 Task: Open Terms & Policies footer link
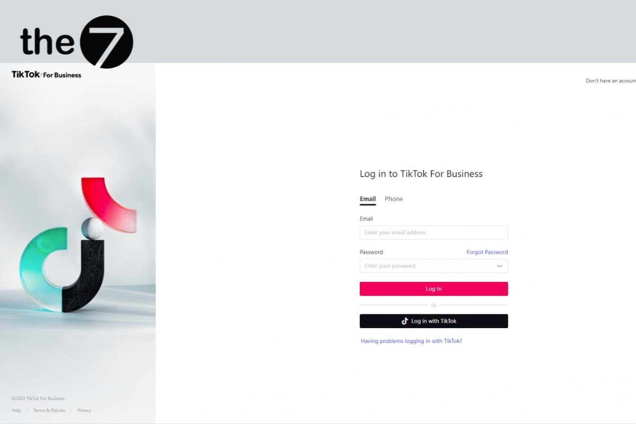point(49,410)
